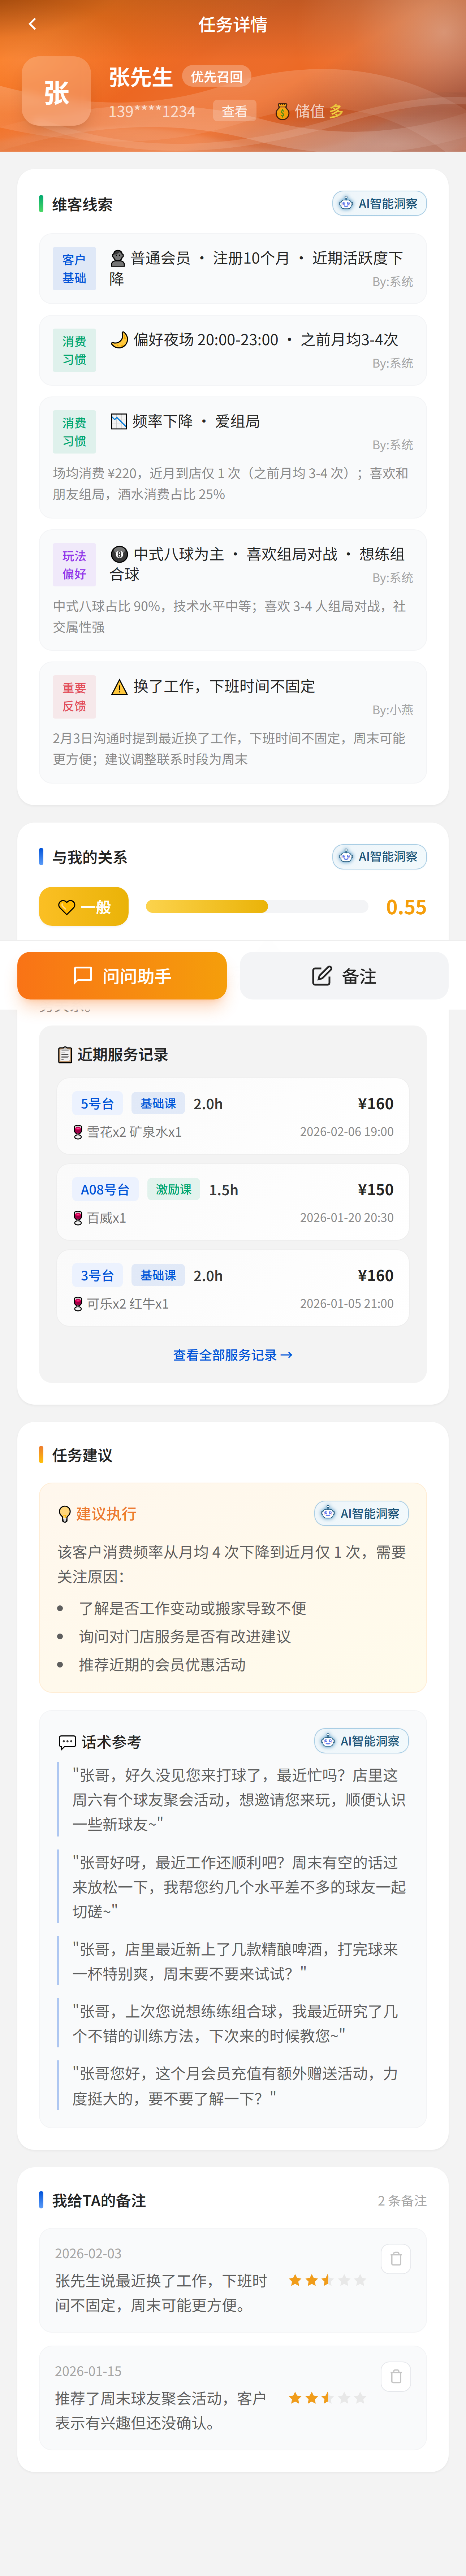The width and height of the screenshot is (466, 2576).
Task: Tap the 一般 relationship heart badge
Action: click(84, 907)
